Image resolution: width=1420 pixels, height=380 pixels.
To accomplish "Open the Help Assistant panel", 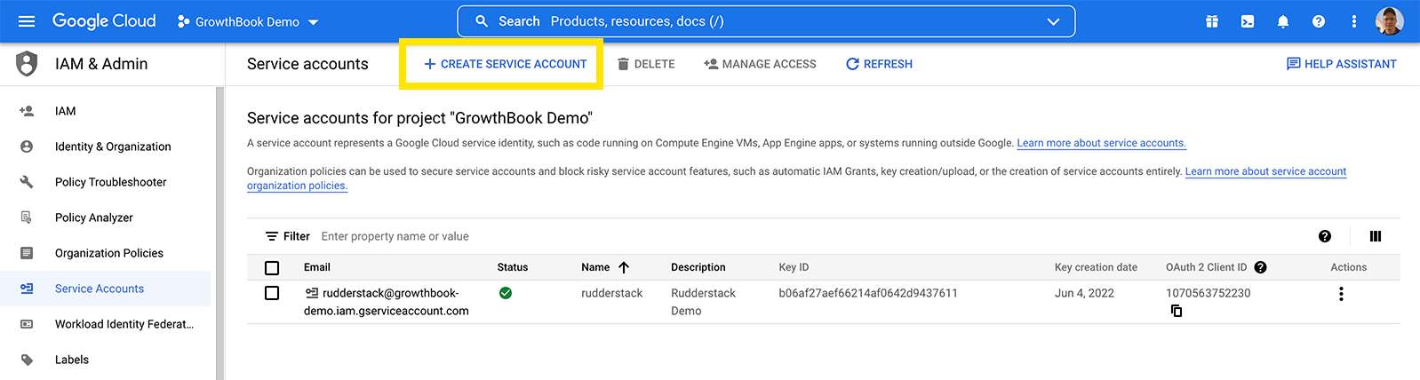I will [1341, 64].
